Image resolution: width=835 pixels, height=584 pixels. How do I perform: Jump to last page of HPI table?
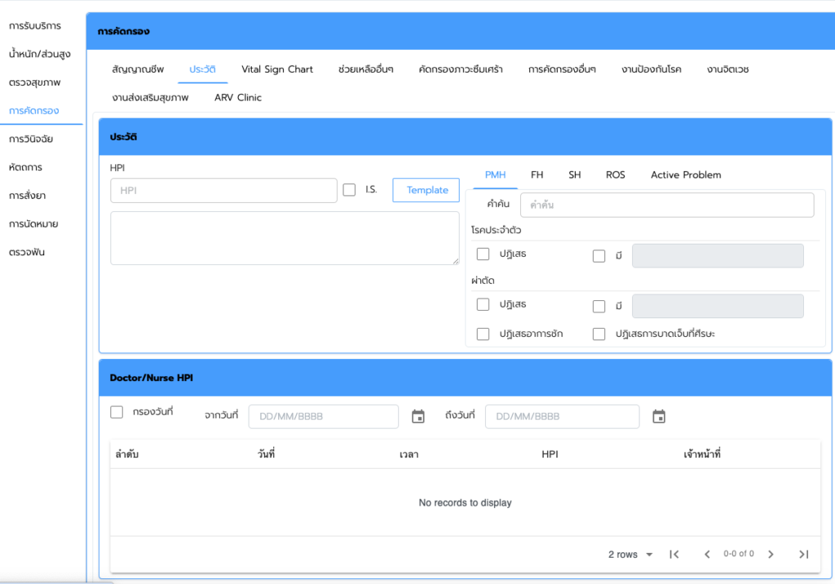(x=803, y=555)
